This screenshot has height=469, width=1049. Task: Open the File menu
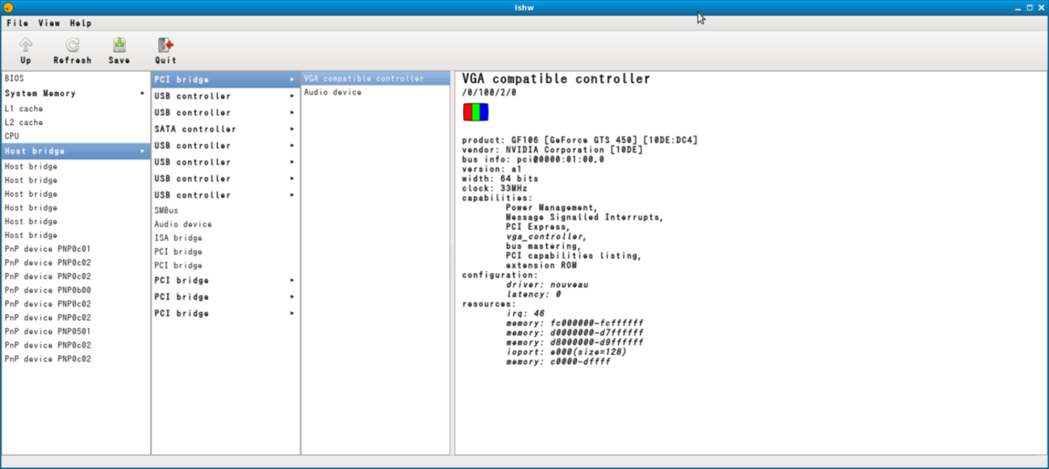[x=17, y=23]
